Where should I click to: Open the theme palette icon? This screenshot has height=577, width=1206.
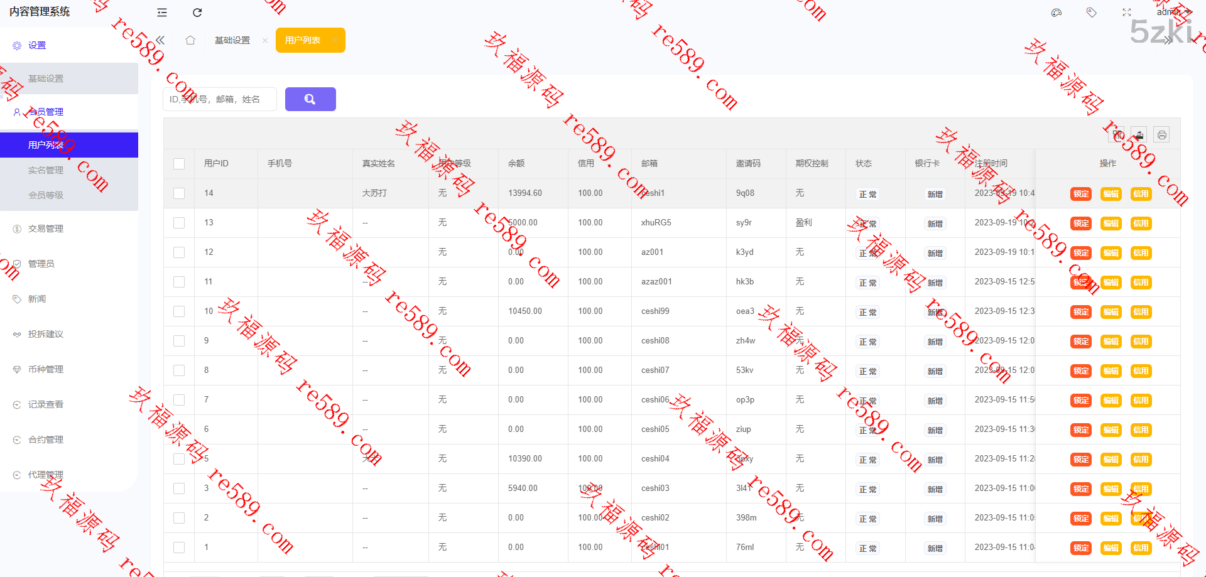click(1057, 13)
